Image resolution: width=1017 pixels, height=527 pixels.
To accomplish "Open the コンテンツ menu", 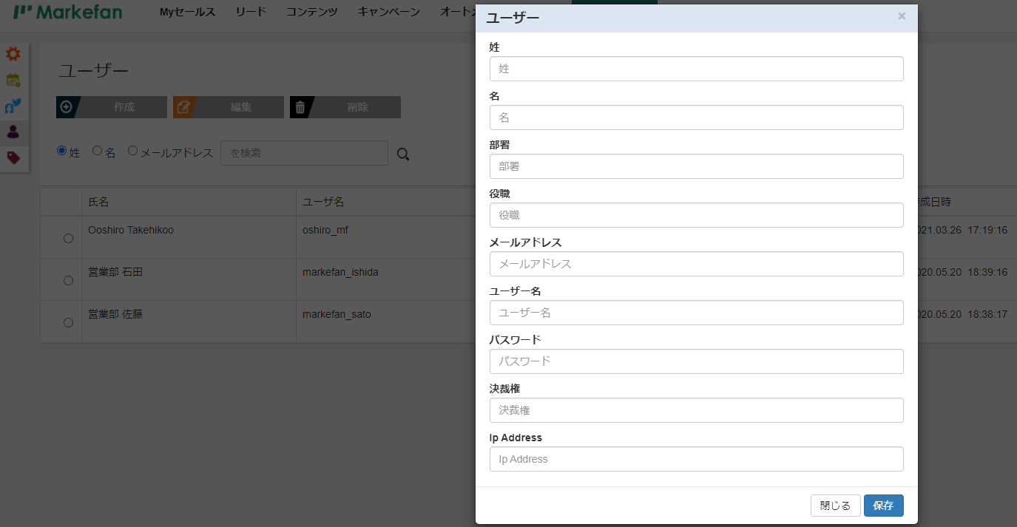I will pyautogui.click(x=312, y=12).
